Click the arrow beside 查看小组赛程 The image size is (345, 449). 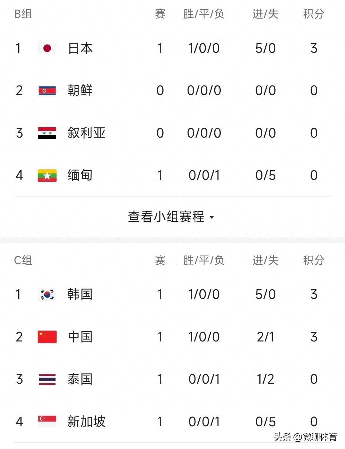tap(211, 218)
